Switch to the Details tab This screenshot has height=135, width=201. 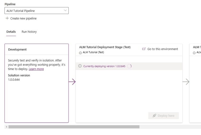[x=11, y=32]
